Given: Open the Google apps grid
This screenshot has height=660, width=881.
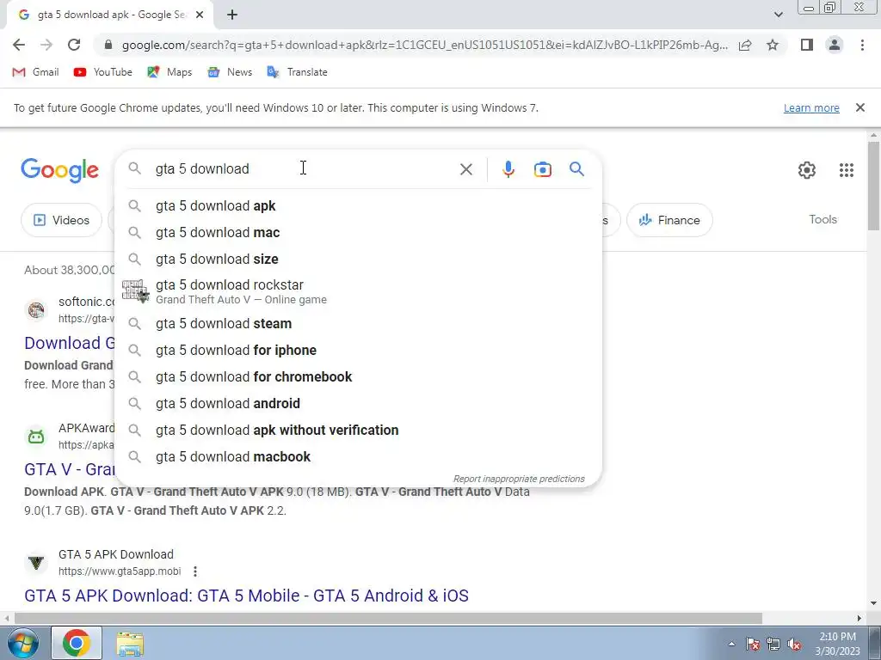Looking at the screenshot, I should (847, 170).
